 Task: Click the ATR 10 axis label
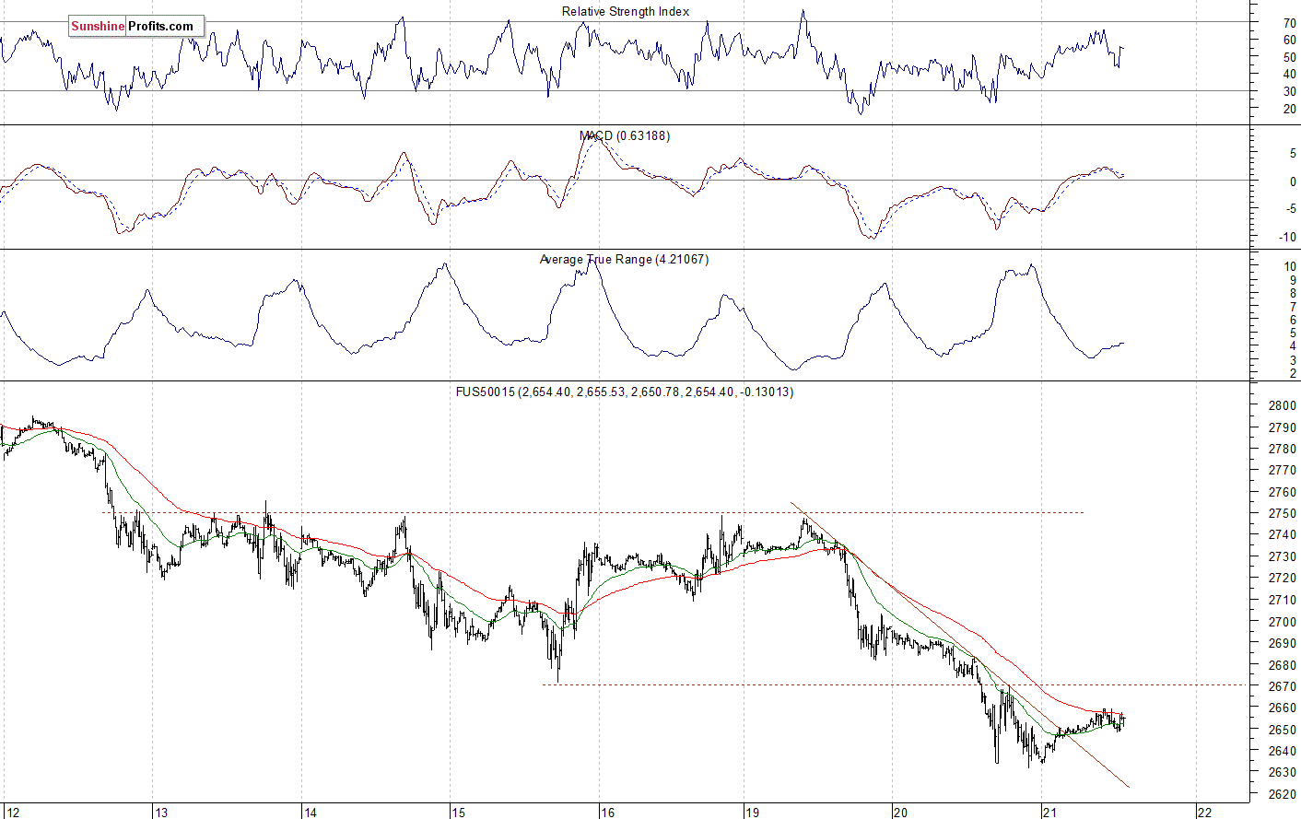(1290, 267)
